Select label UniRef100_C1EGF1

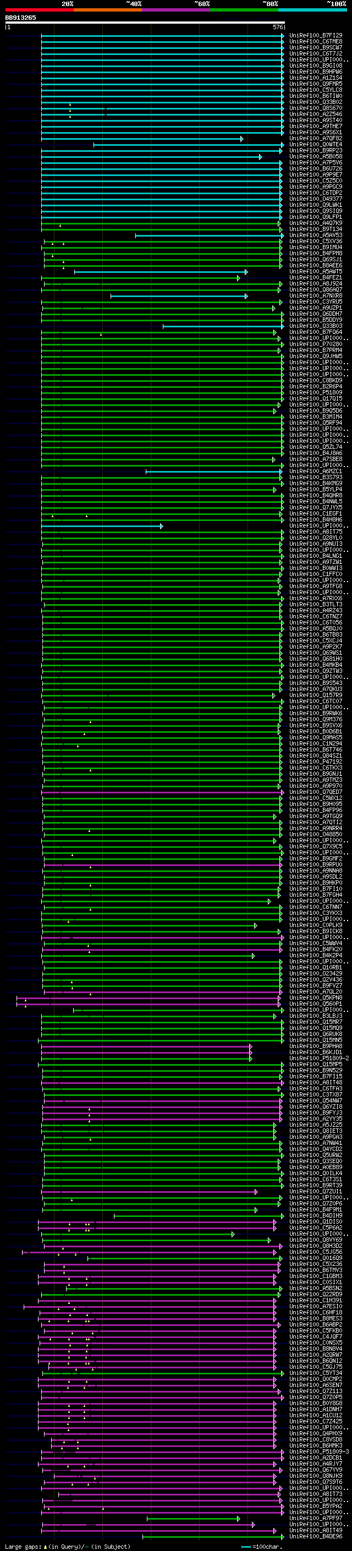[x=316, y=513]
